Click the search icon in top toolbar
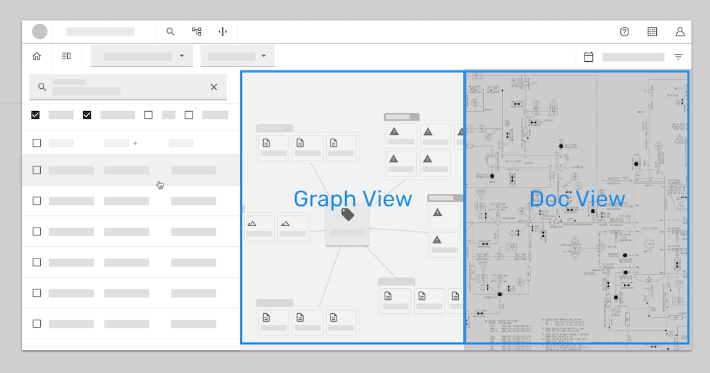 [170, 32]
